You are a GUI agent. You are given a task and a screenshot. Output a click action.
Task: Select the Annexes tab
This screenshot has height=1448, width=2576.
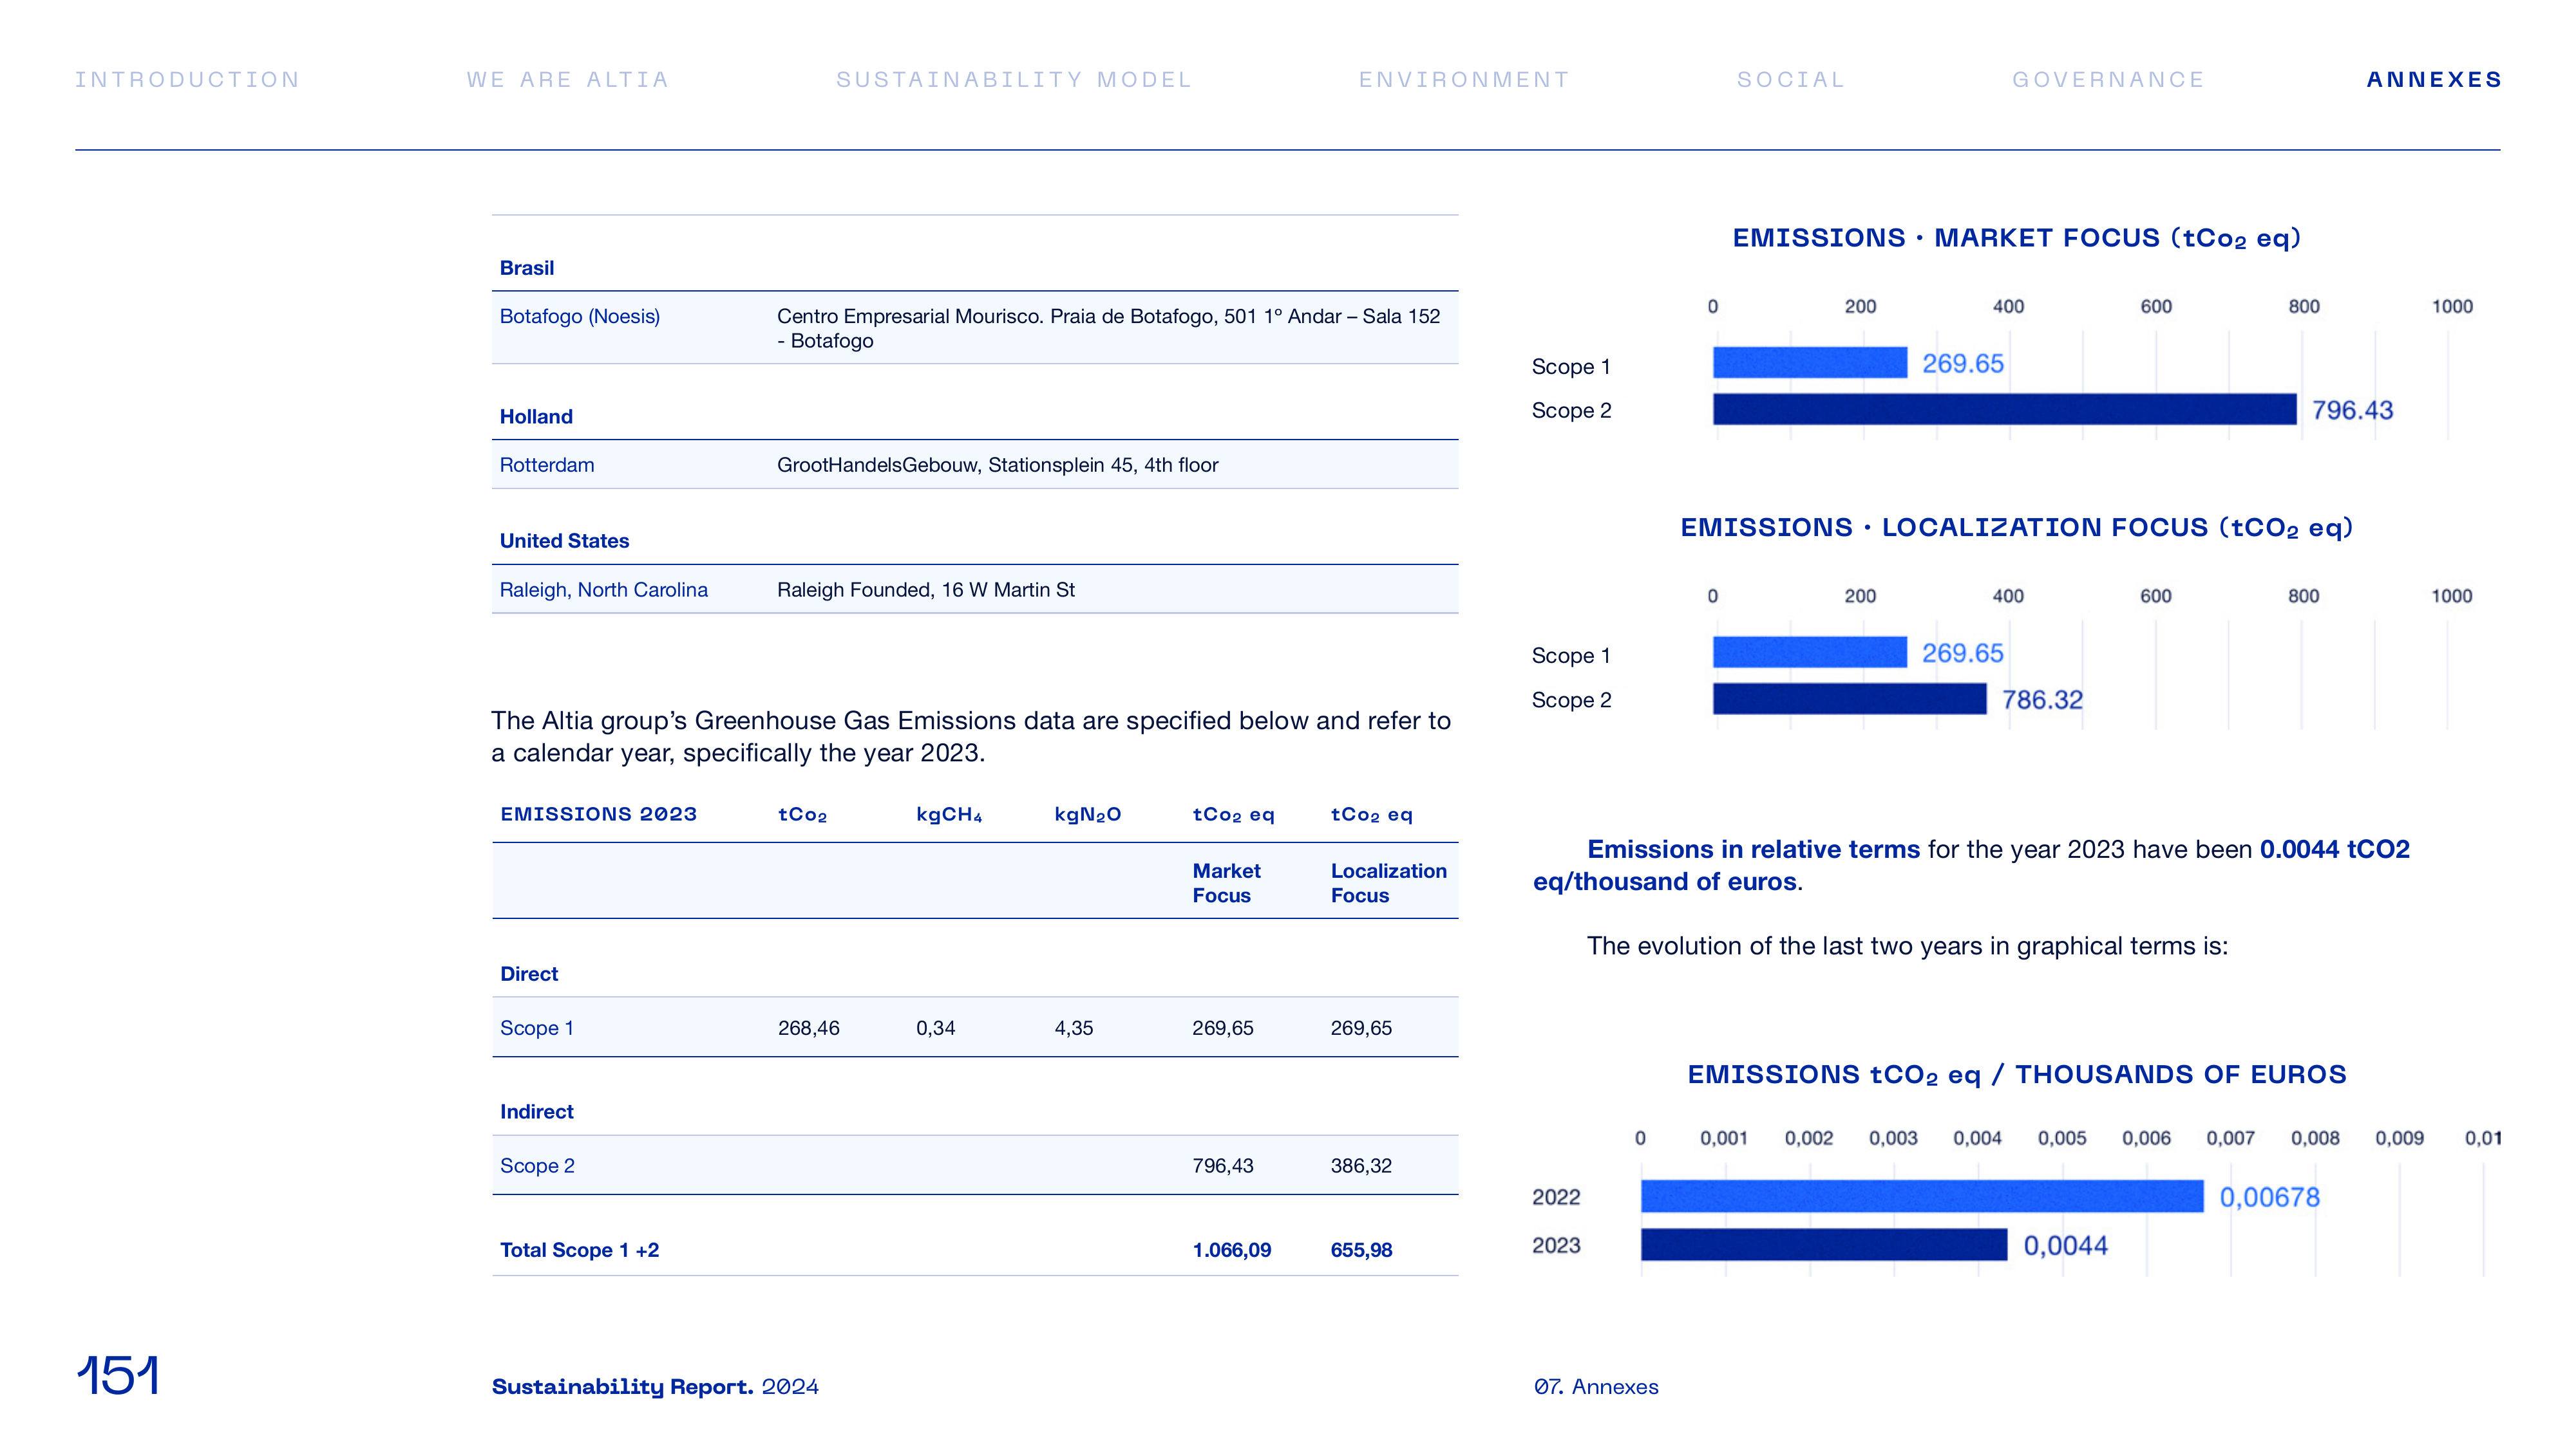pyautogui.click(x=2434, y=80)
